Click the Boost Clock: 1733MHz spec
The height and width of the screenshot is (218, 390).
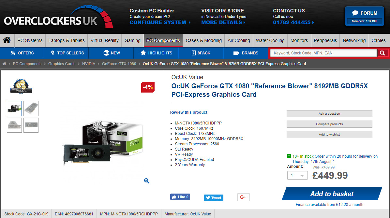195,134
